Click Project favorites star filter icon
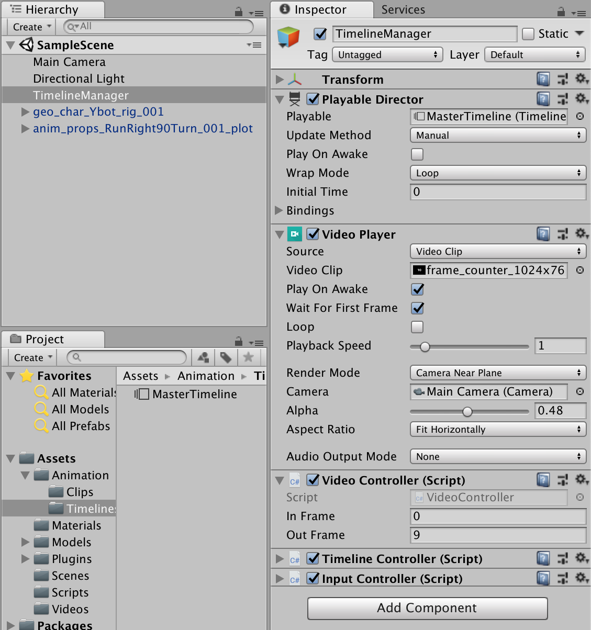This screenshot has height=630, width=591. pyautogui.click(x=249, y=357)
